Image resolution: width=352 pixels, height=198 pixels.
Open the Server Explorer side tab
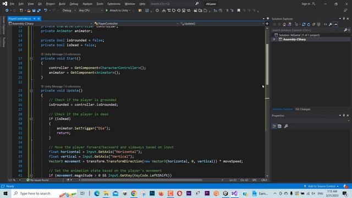tap(3, 25)
